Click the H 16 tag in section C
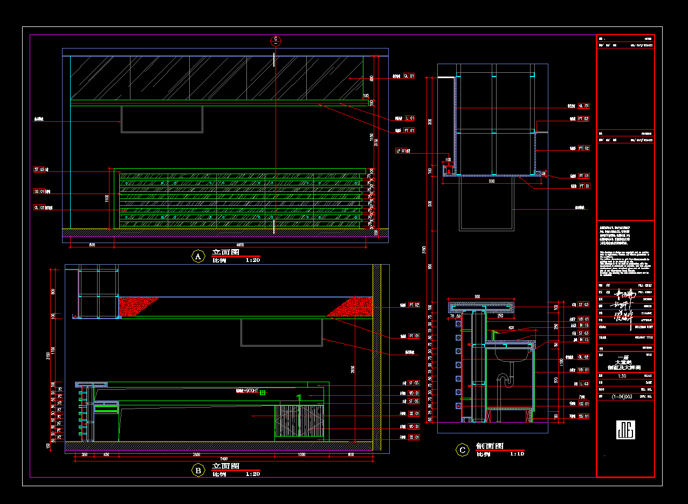The height and width of the screenshot is (504, 688). [x=583, y=326]
